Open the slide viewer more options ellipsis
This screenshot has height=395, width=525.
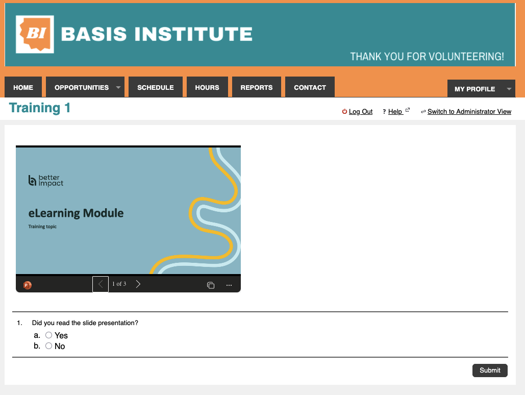(229, 285)
